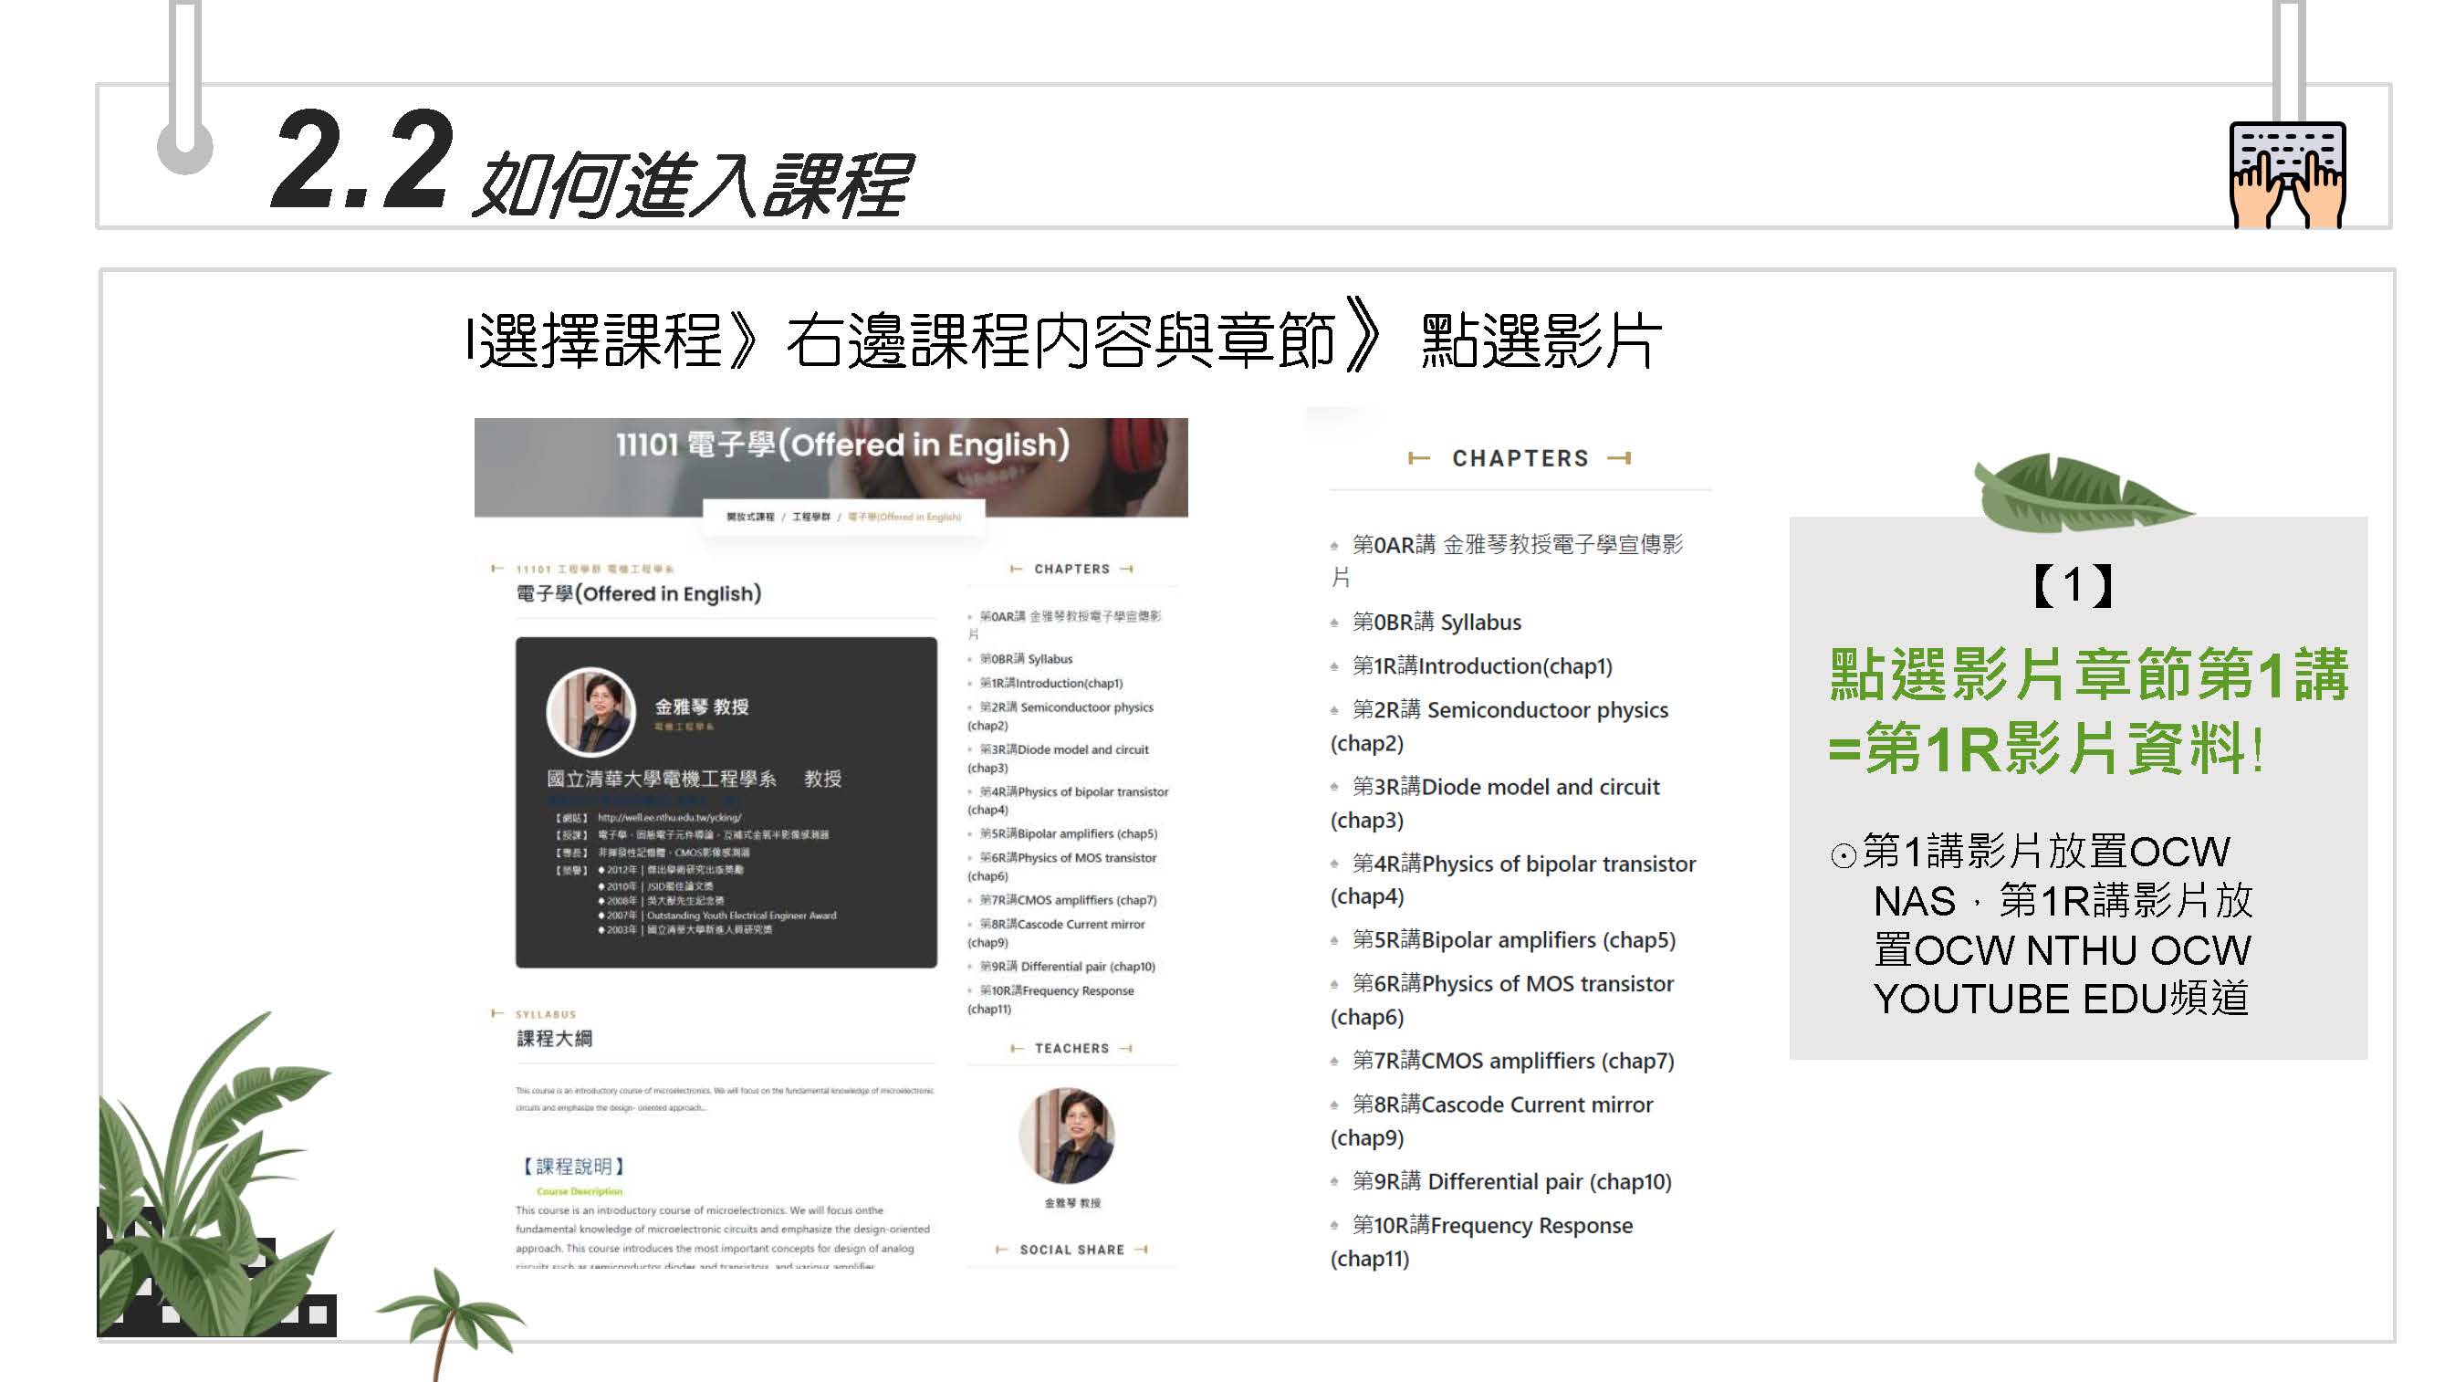Open 第9R講 Differential pair (chap10) in large list

coord(1511,1182)
